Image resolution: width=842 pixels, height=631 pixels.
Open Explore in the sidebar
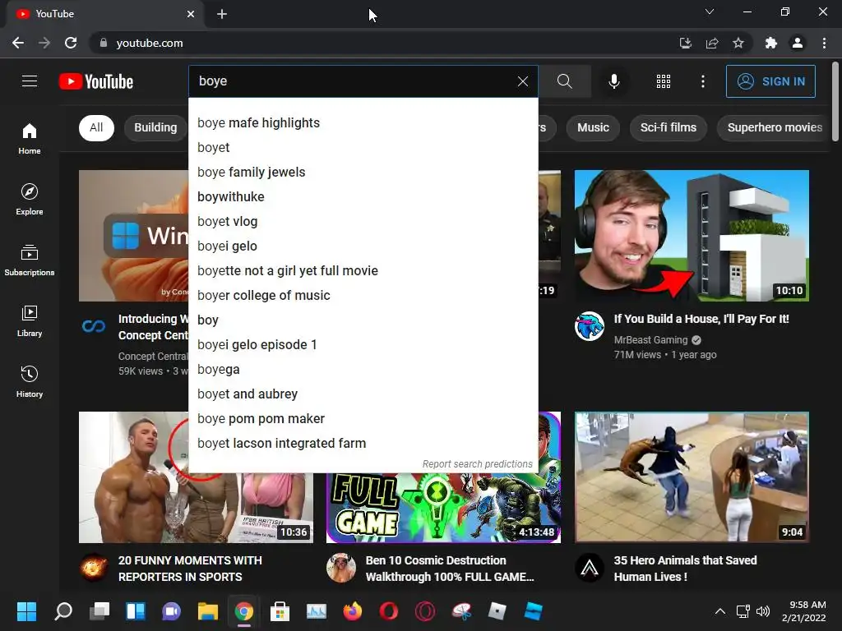(30, 200)
